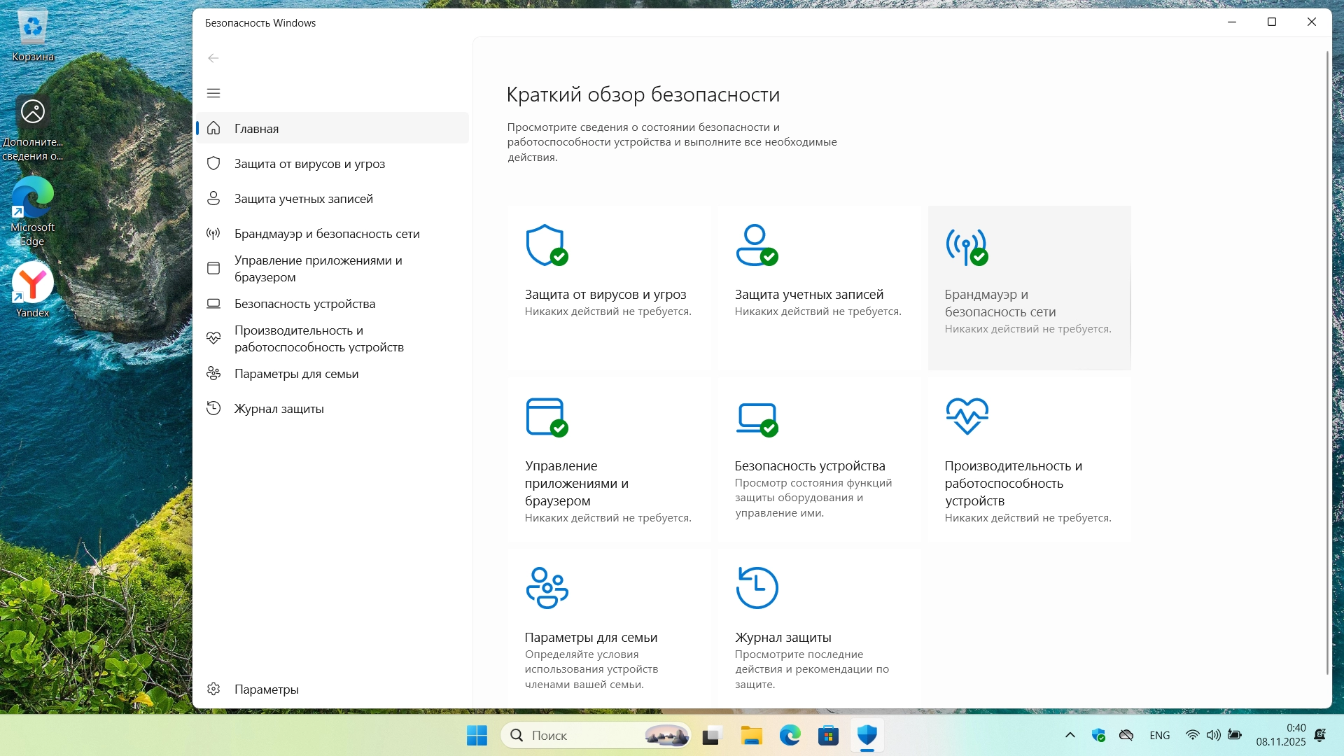Click account protection person tile icon
Screen dimensions: 1344x756
(755, 245)
